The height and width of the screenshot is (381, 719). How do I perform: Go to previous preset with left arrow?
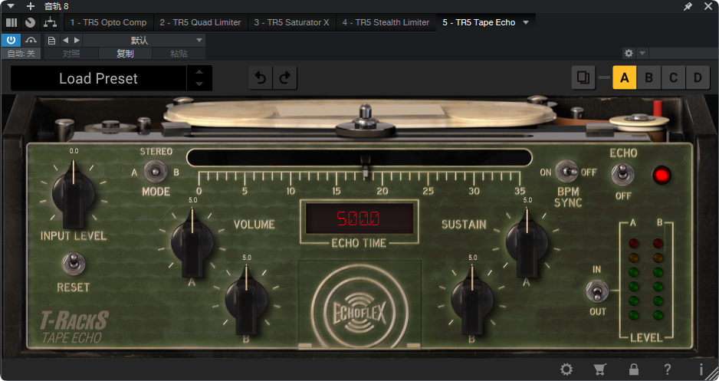(65, 41)
